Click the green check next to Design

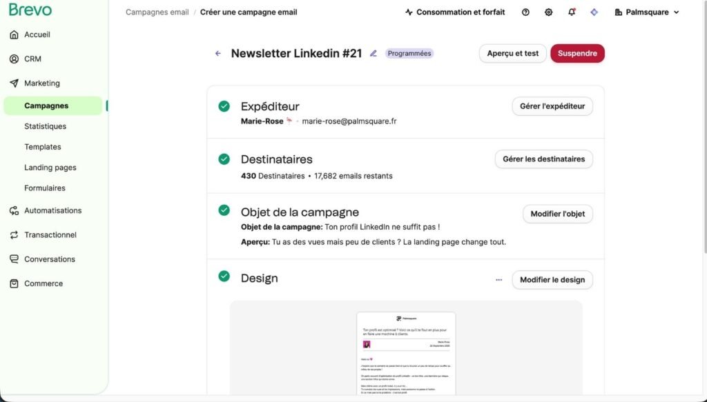pyautogui.click(x=224, y=277)
